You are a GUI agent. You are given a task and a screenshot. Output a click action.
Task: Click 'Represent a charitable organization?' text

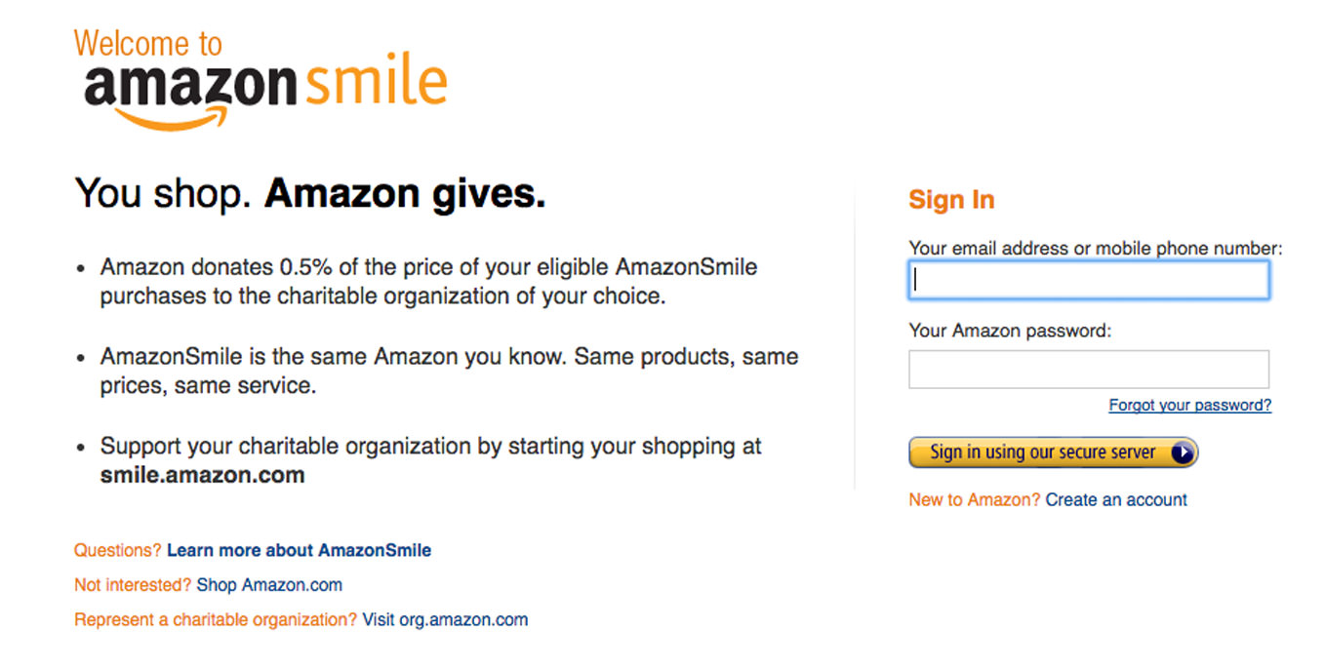coord(216,619)
